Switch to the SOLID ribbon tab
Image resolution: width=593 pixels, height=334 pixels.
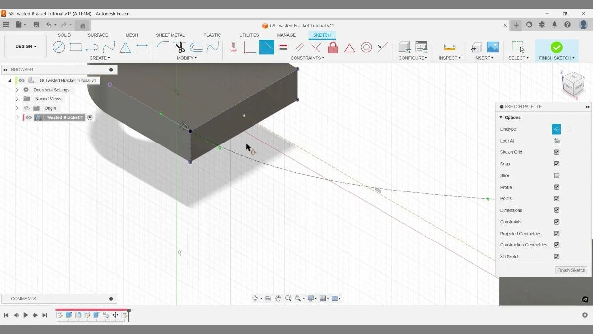tap(64, 35)
